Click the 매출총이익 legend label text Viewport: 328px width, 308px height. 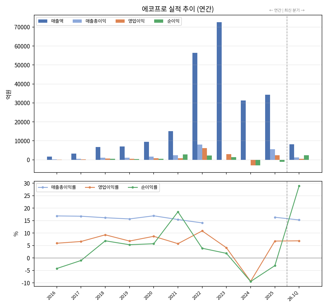click(96, 21)
